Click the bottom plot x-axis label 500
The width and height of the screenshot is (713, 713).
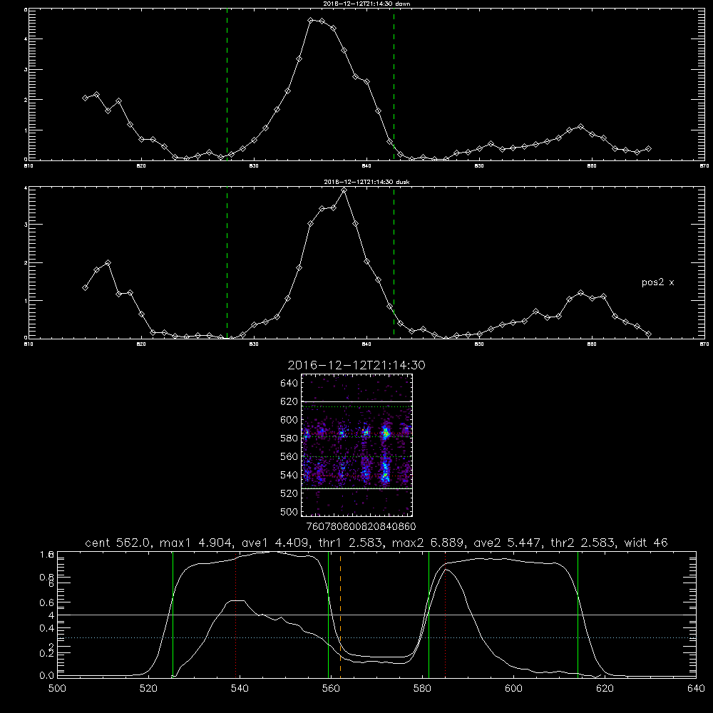click(x=57, y=689)
